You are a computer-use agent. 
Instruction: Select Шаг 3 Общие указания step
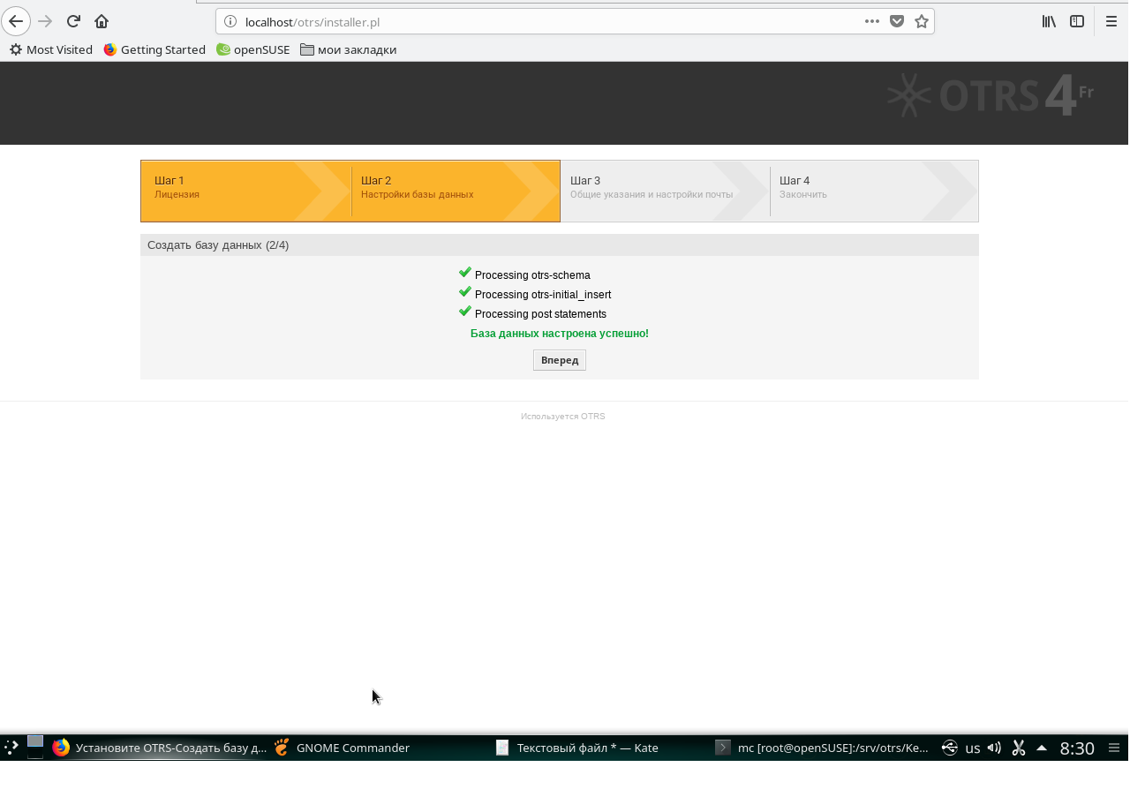pos(665,191)
